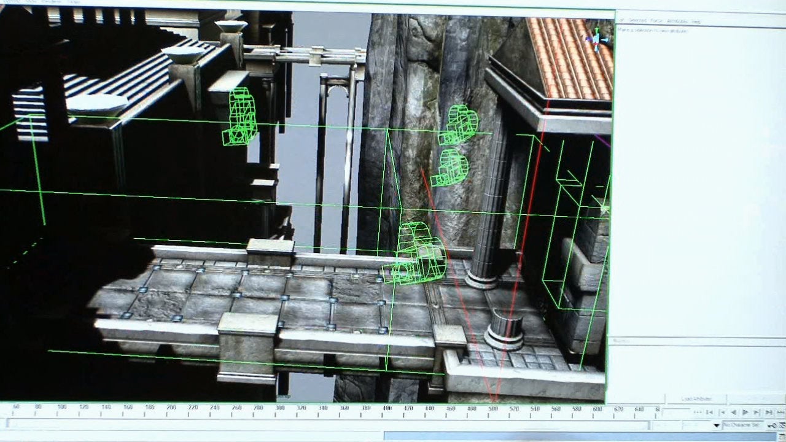Click black dropdown arrow beside character set field
This screenshot has width=786, height=442.
[716, 425]
